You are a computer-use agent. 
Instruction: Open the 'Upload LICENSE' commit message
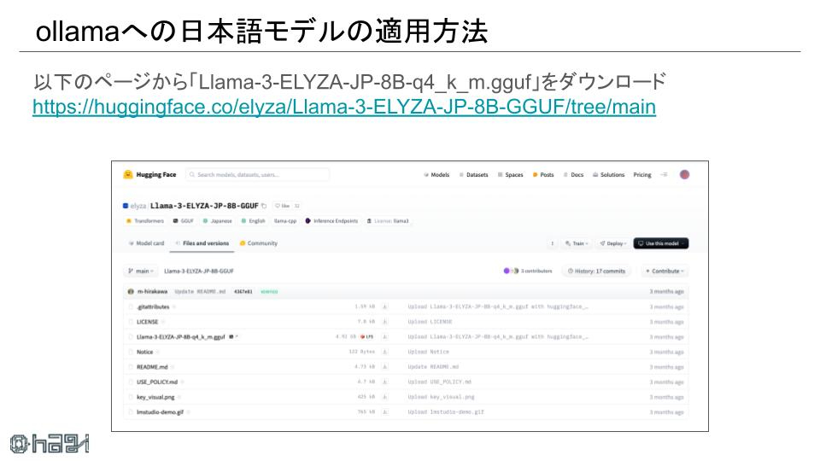coord(430,322)
